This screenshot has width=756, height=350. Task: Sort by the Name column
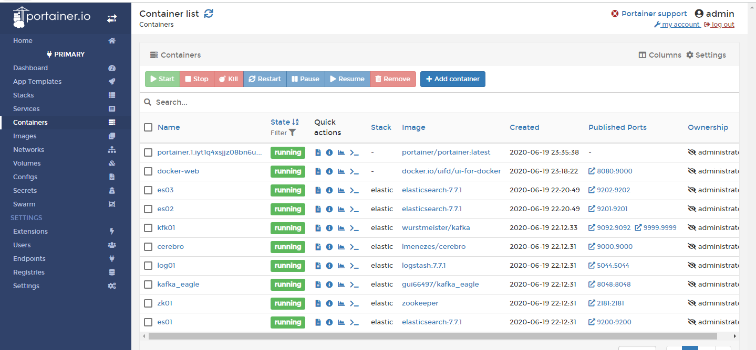tap(169, 127)
